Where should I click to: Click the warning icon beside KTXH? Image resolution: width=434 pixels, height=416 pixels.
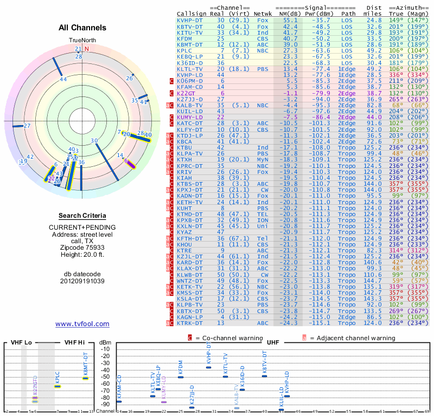(170, 159)
